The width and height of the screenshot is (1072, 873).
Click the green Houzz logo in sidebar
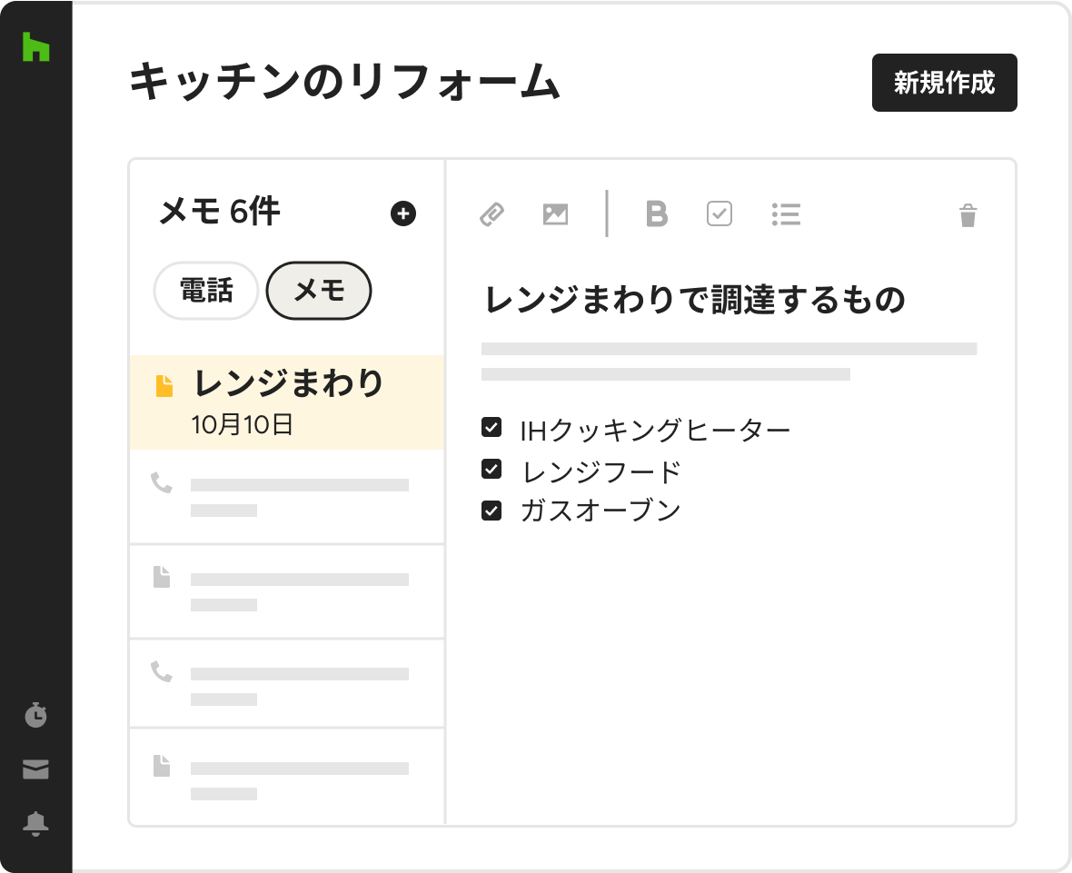point(35,45)
